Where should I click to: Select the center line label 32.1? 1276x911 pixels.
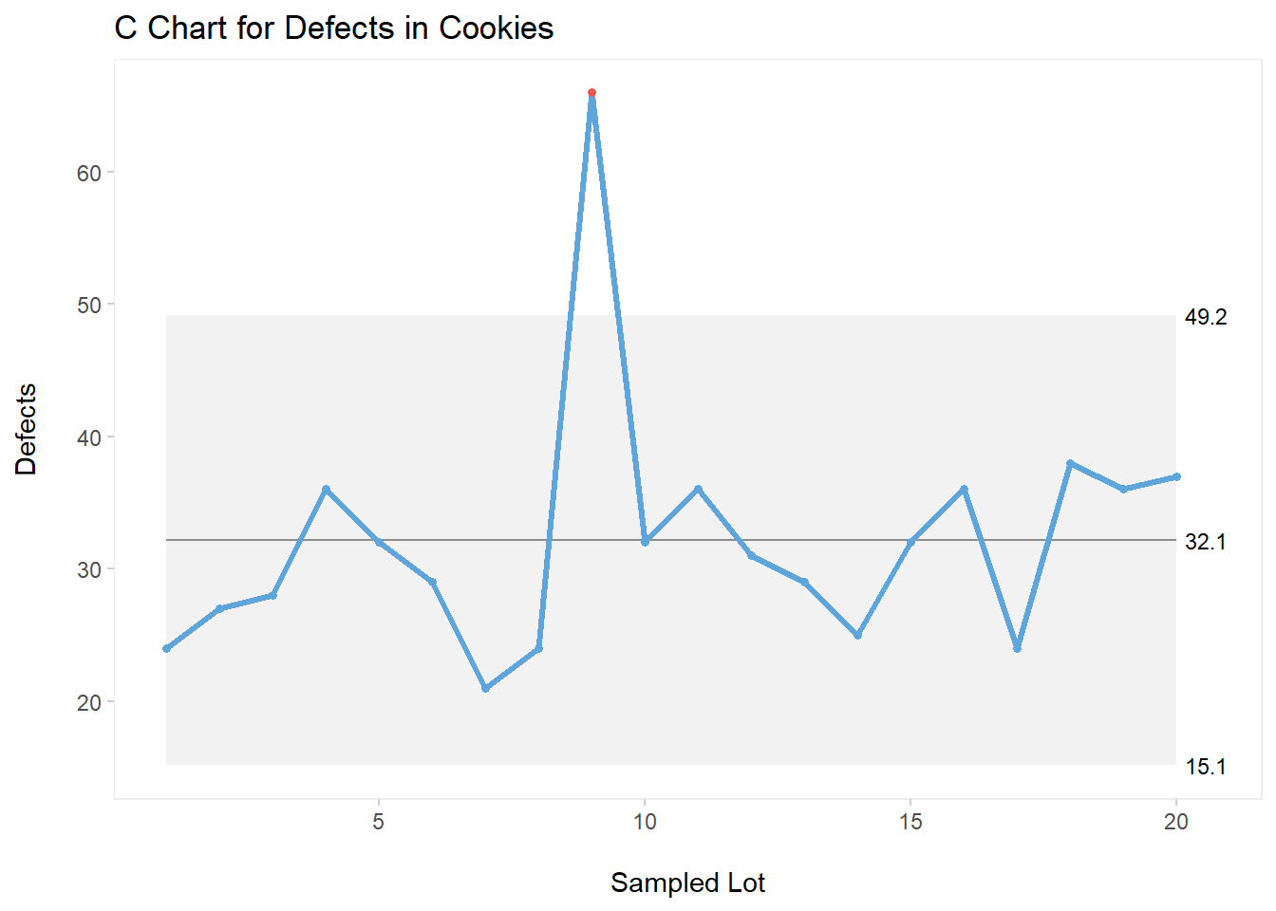pyautogui.click(x=1206, y=542)
